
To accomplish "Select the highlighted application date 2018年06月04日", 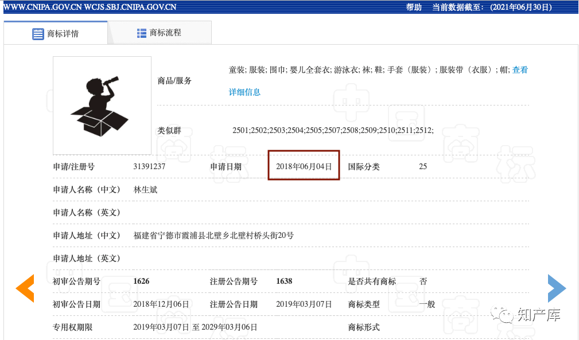I will (304, 166).
